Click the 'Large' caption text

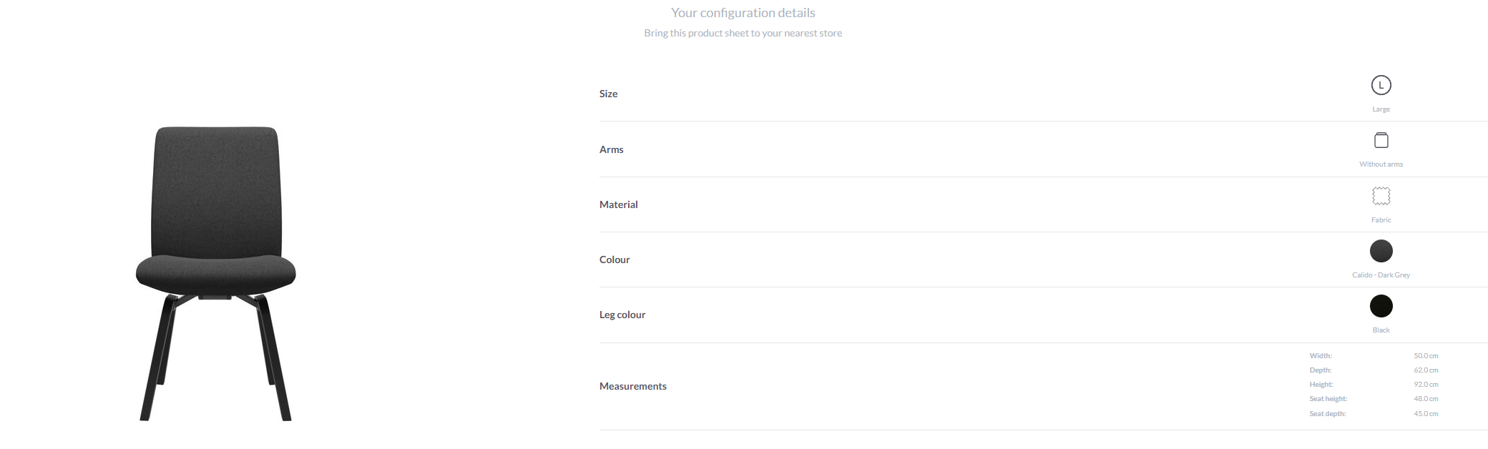pos(1381,109)
